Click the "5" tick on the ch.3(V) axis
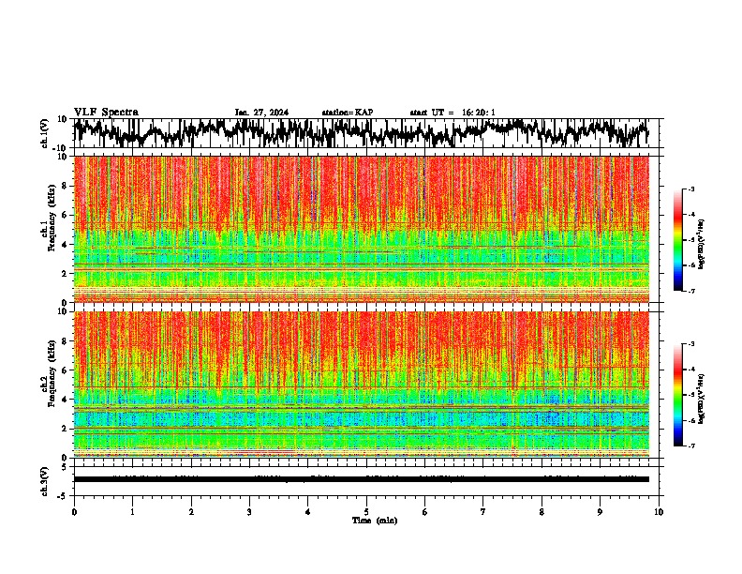742x574 pixels. (66, 467)
